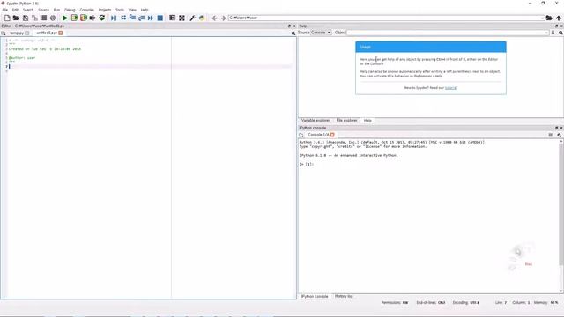
Task: Expand working directory path dropdown
Action: click(x=542, y=18)
